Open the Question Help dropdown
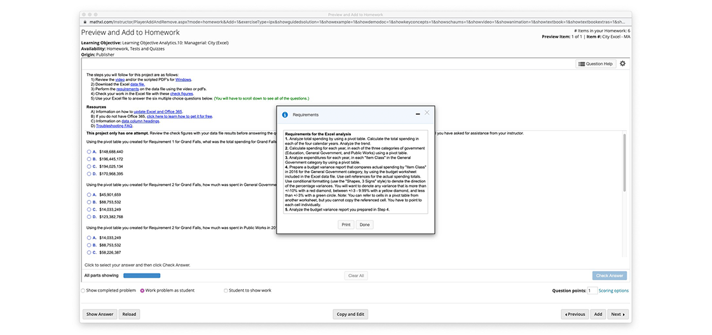 coord(595,63)
